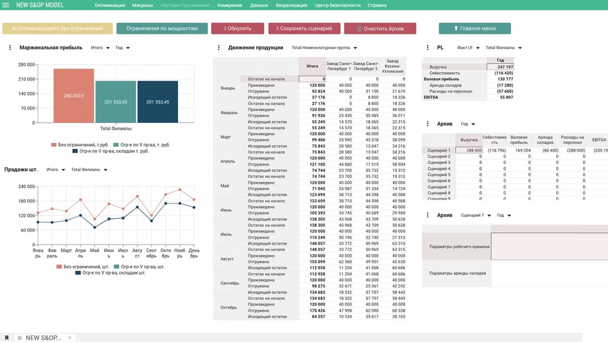Click the Сохранить сценарий button

304,29
